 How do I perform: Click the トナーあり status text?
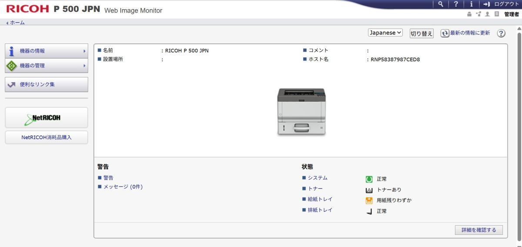(x=389, y=190)
